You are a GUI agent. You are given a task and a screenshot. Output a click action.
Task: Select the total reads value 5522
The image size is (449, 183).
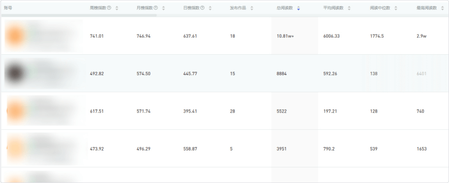pos(281,111)
